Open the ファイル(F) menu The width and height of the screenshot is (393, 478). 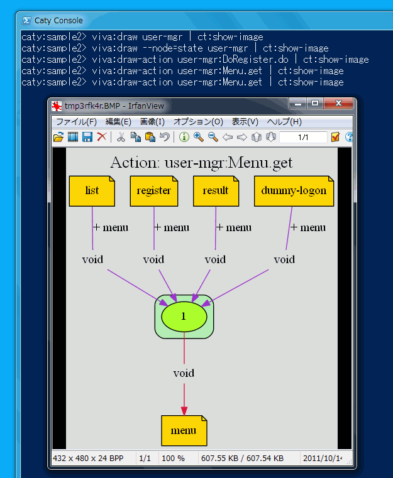coord(76,122)
